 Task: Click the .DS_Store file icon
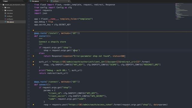pyautogui.click(x=5, y=13)
